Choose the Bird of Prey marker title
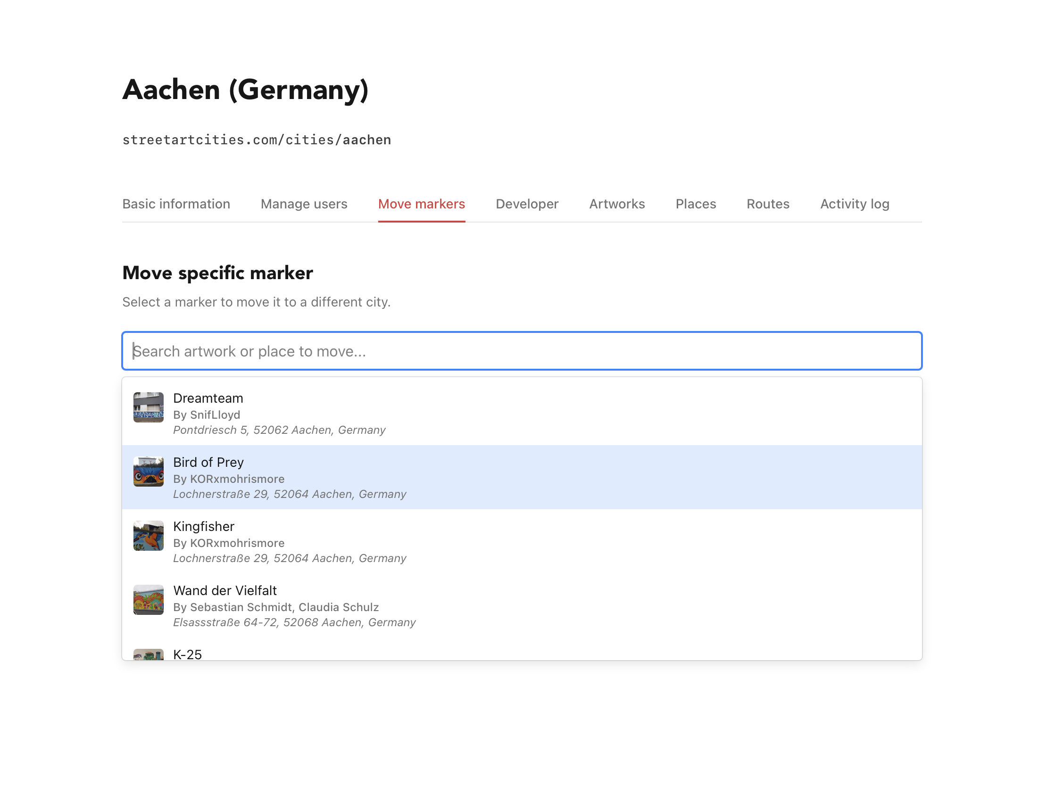The height and width of the screenshot is (795, 1046). [x=208, y=462]
